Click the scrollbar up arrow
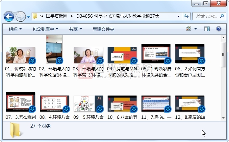The height and width of the screenshot is (142, 229). point(223,38)
